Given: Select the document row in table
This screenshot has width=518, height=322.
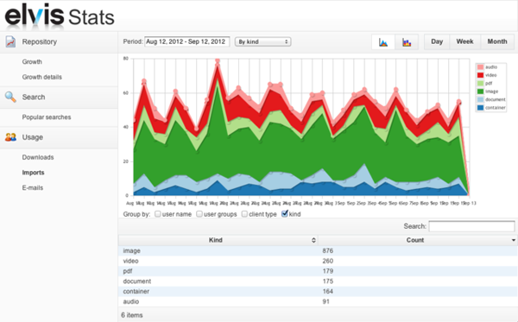Looking at the screenshot, I should (318, 281).
